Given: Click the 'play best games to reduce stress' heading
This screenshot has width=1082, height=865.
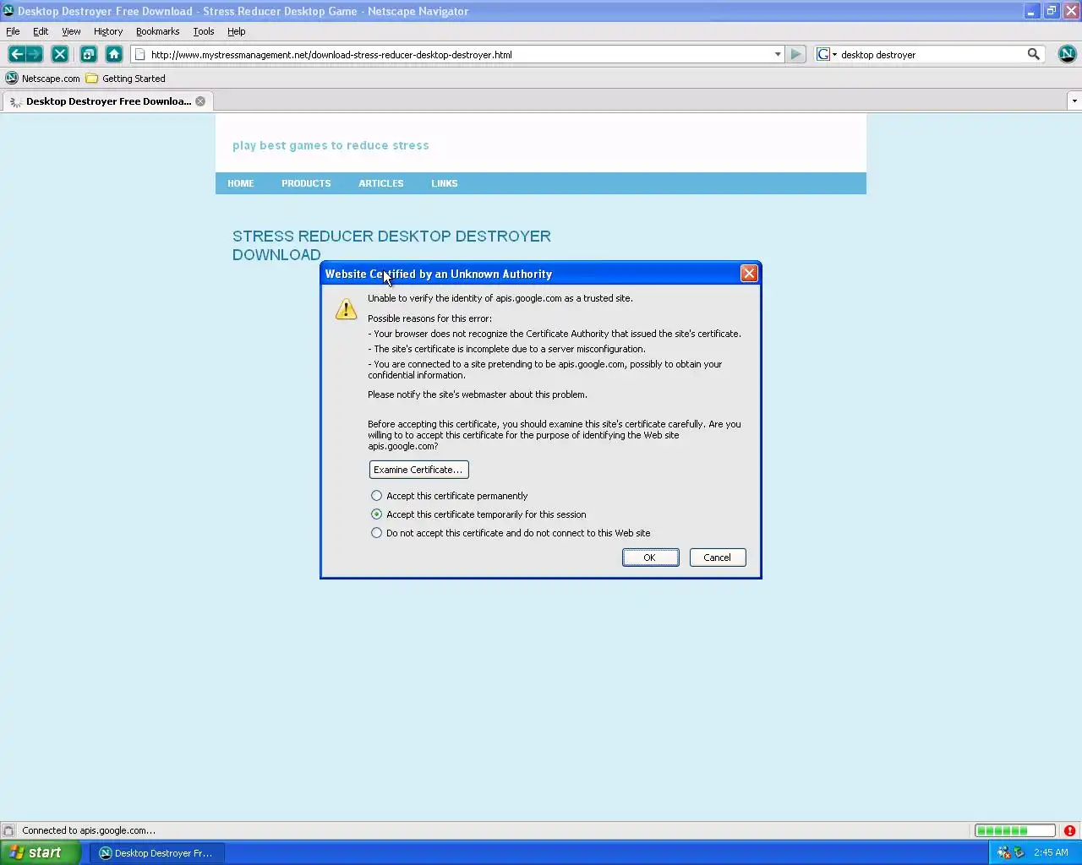Looking at the screenshot, I should click(331, 145).
